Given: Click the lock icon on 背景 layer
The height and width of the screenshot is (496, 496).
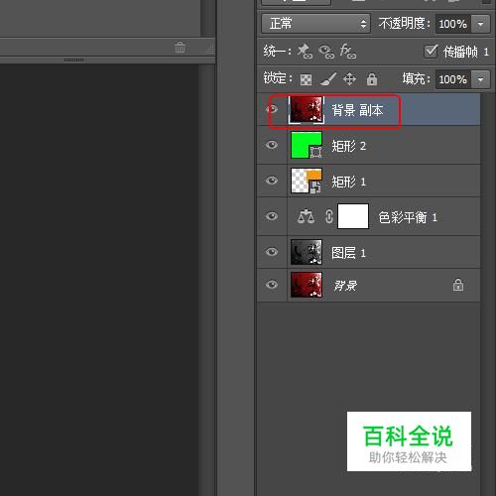Looking at the screenshot, I should tap(458, 285).
